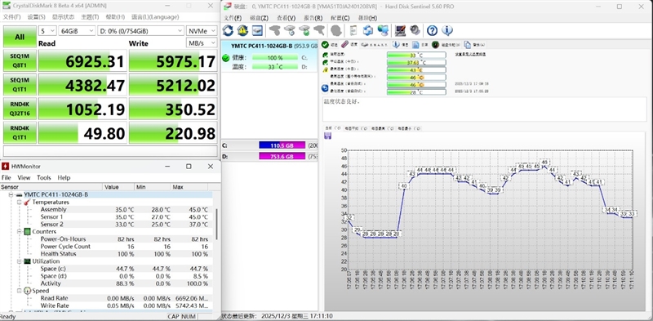Click the blue circular-arrows update toolbar icon
The height and width of the screenshot is (321, 653).
(x=368, y=30)
